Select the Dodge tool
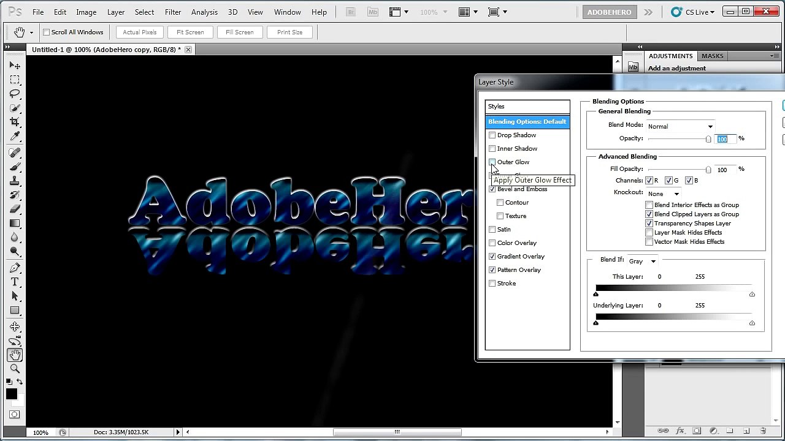Screen dimensions: 785x441 [15, 252]
